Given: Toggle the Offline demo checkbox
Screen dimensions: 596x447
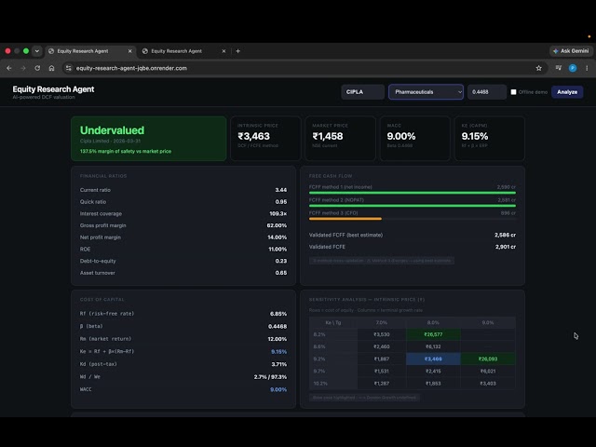Looking at the screenshot, I should pos(513,92).
